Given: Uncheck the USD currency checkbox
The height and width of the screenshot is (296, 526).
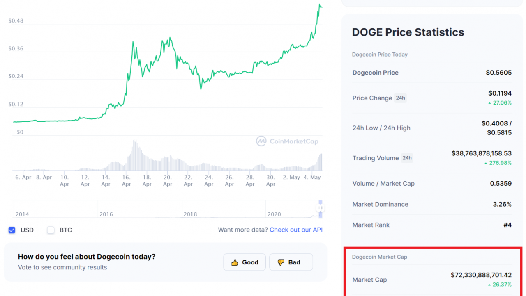Looking at the screenshot, I should 12,230.
